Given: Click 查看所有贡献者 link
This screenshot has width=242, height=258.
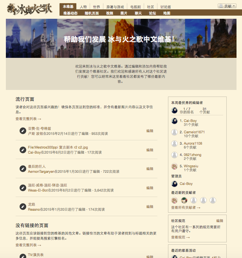Looking at the screenshot, I should pos(186,208).
